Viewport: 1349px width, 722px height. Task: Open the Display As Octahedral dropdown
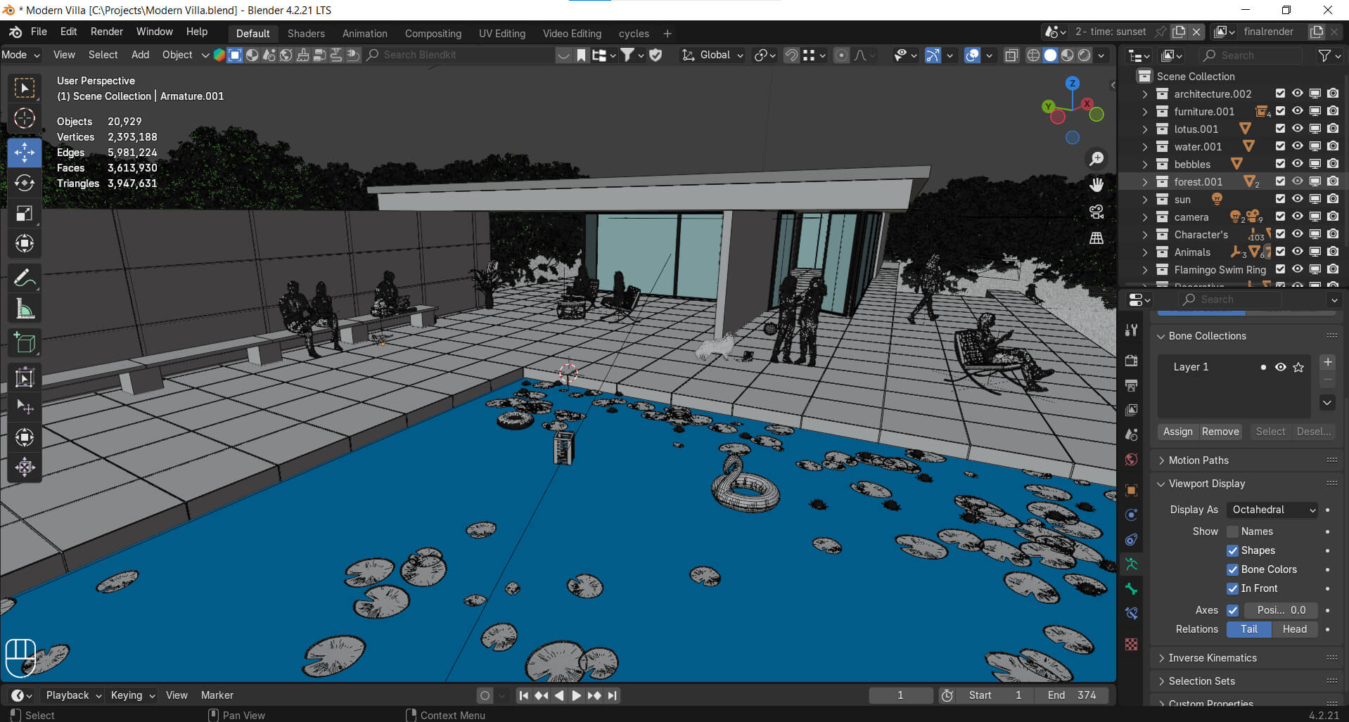(x=1272, y=510)
